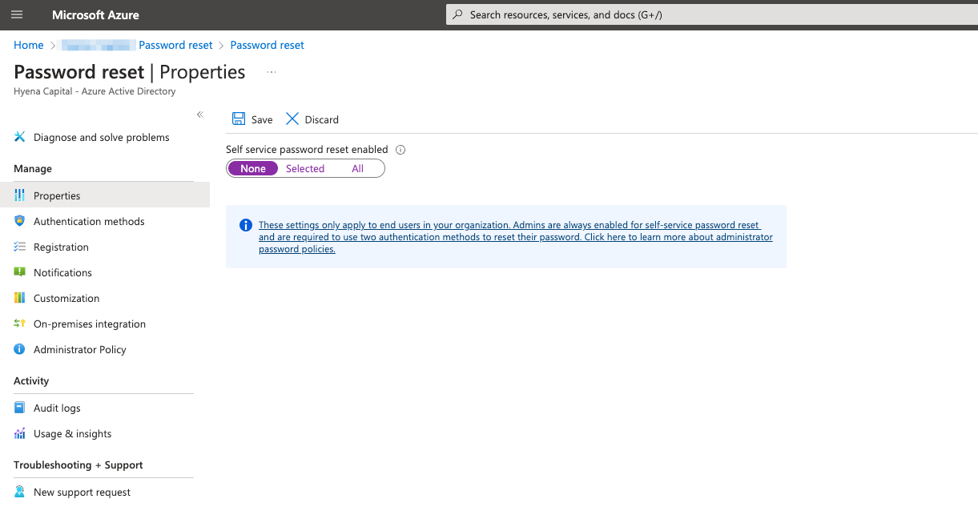Open the hamburger portal menu
Viewport: 978px width, 523px height.
click(18, 14)
